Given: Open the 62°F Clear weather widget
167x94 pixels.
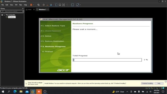Looking at the screenshot, I should [118, 92].
